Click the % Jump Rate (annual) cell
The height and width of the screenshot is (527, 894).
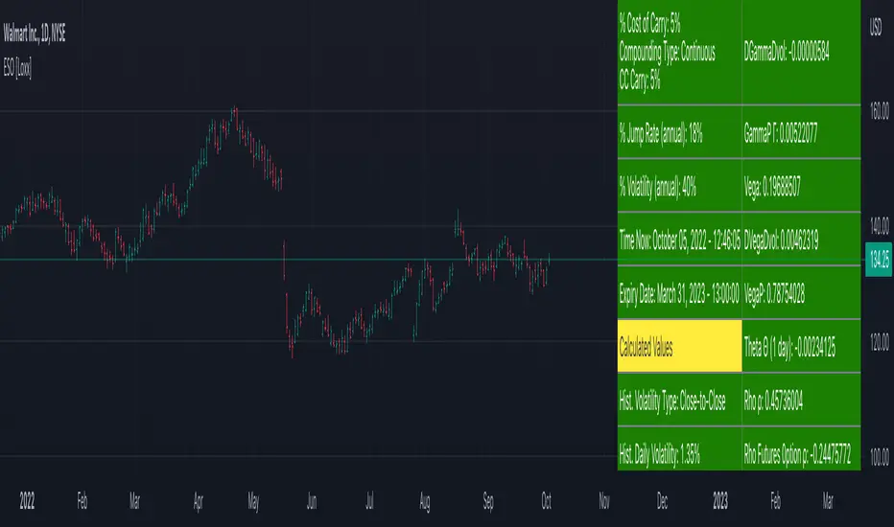click(x=680, y=132)
